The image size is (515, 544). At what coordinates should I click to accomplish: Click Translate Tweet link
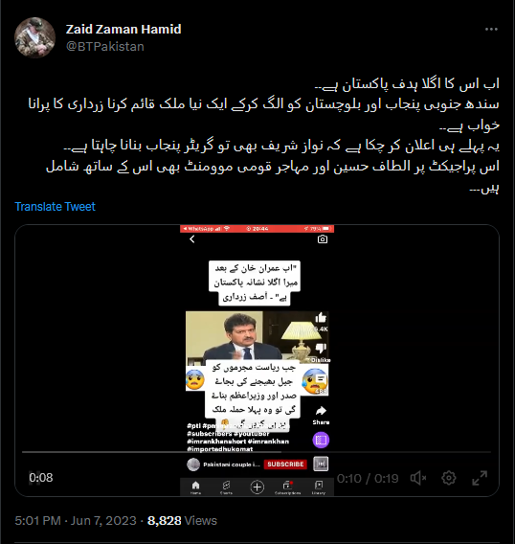[x=55, y=207]
